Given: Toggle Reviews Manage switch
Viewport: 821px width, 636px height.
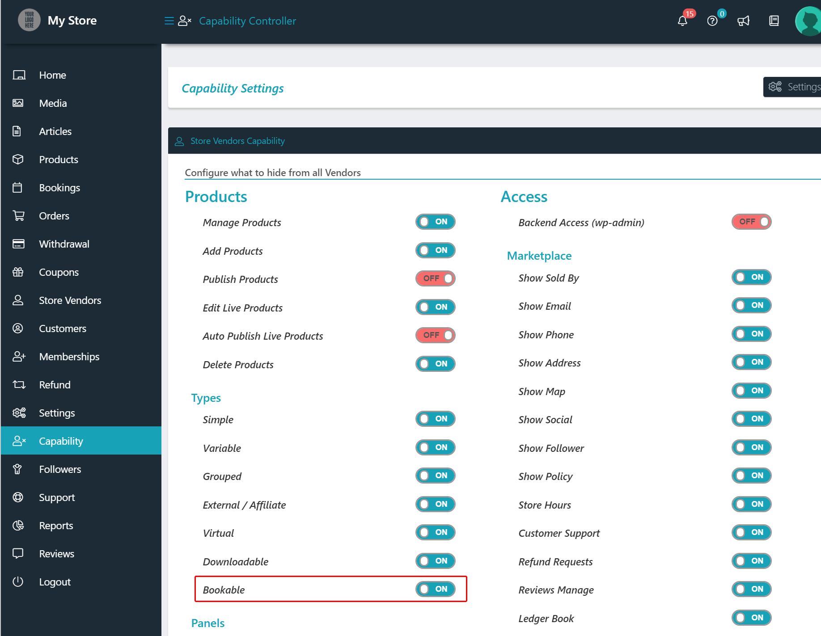Looking at the screenshot, I should click(751, 589).
